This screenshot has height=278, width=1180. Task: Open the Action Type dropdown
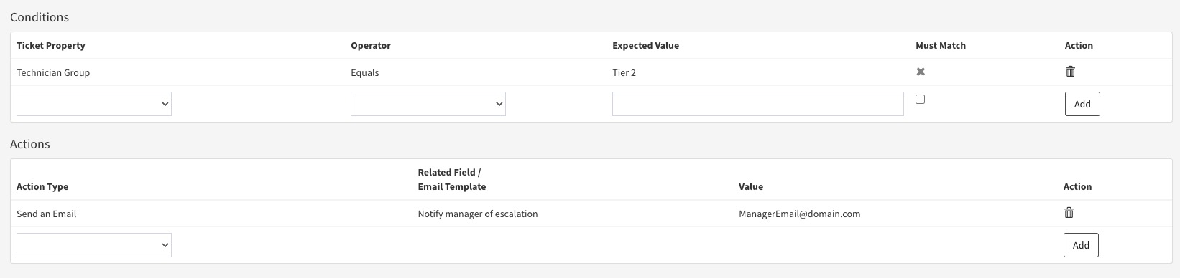point(94,245)
